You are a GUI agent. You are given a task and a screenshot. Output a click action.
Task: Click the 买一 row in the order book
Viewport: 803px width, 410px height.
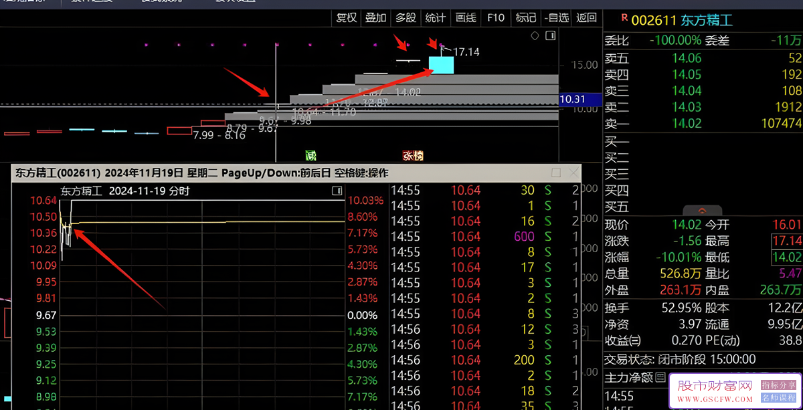coord(703,142)
